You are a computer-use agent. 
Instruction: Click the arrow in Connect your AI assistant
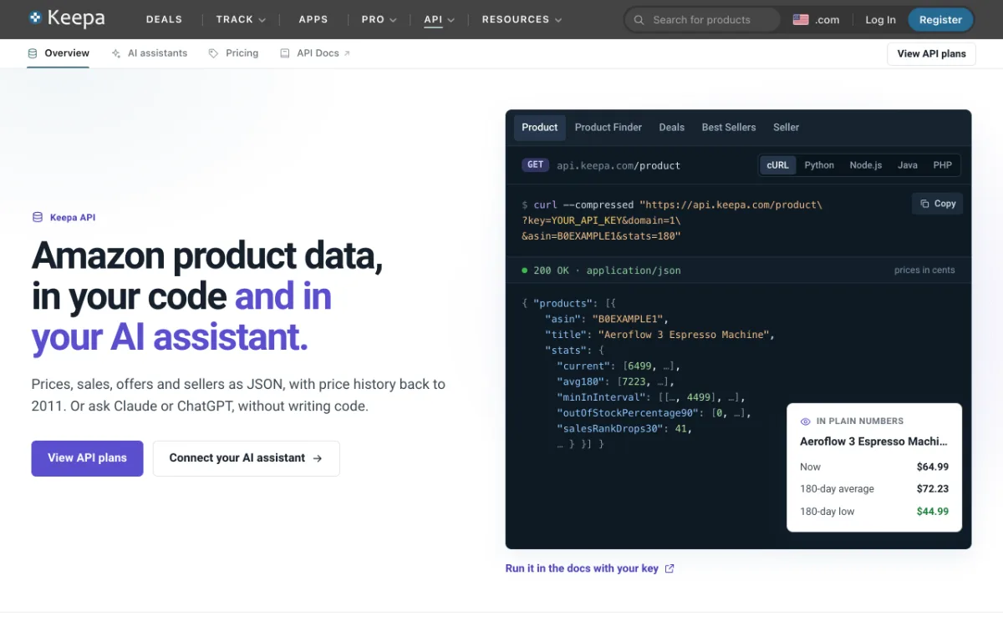coord(318,458)
